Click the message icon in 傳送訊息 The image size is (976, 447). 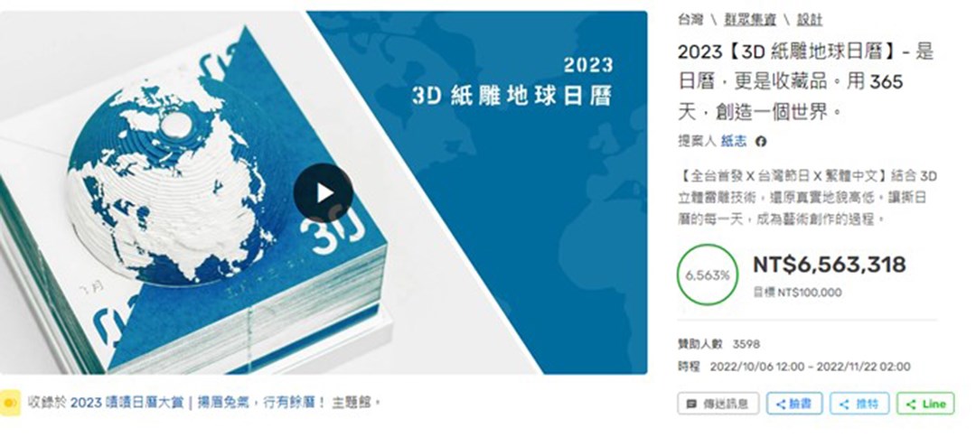pos(692,404)
